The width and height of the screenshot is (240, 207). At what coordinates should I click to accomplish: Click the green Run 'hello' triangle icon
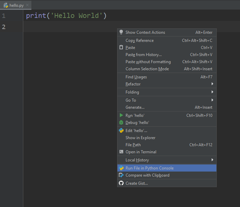click(121, 115)
